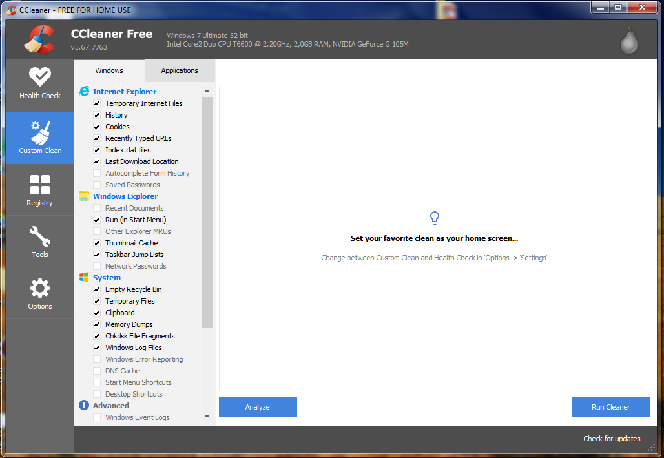Click the resize grip in window corner
664x458 pixels.
(x=651, y=448)
